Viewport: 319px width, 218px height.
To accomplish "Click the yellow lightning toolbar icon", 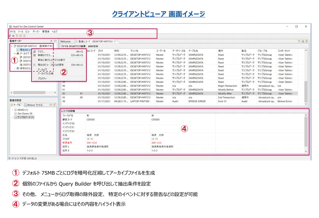I will [x=21, y=36].
